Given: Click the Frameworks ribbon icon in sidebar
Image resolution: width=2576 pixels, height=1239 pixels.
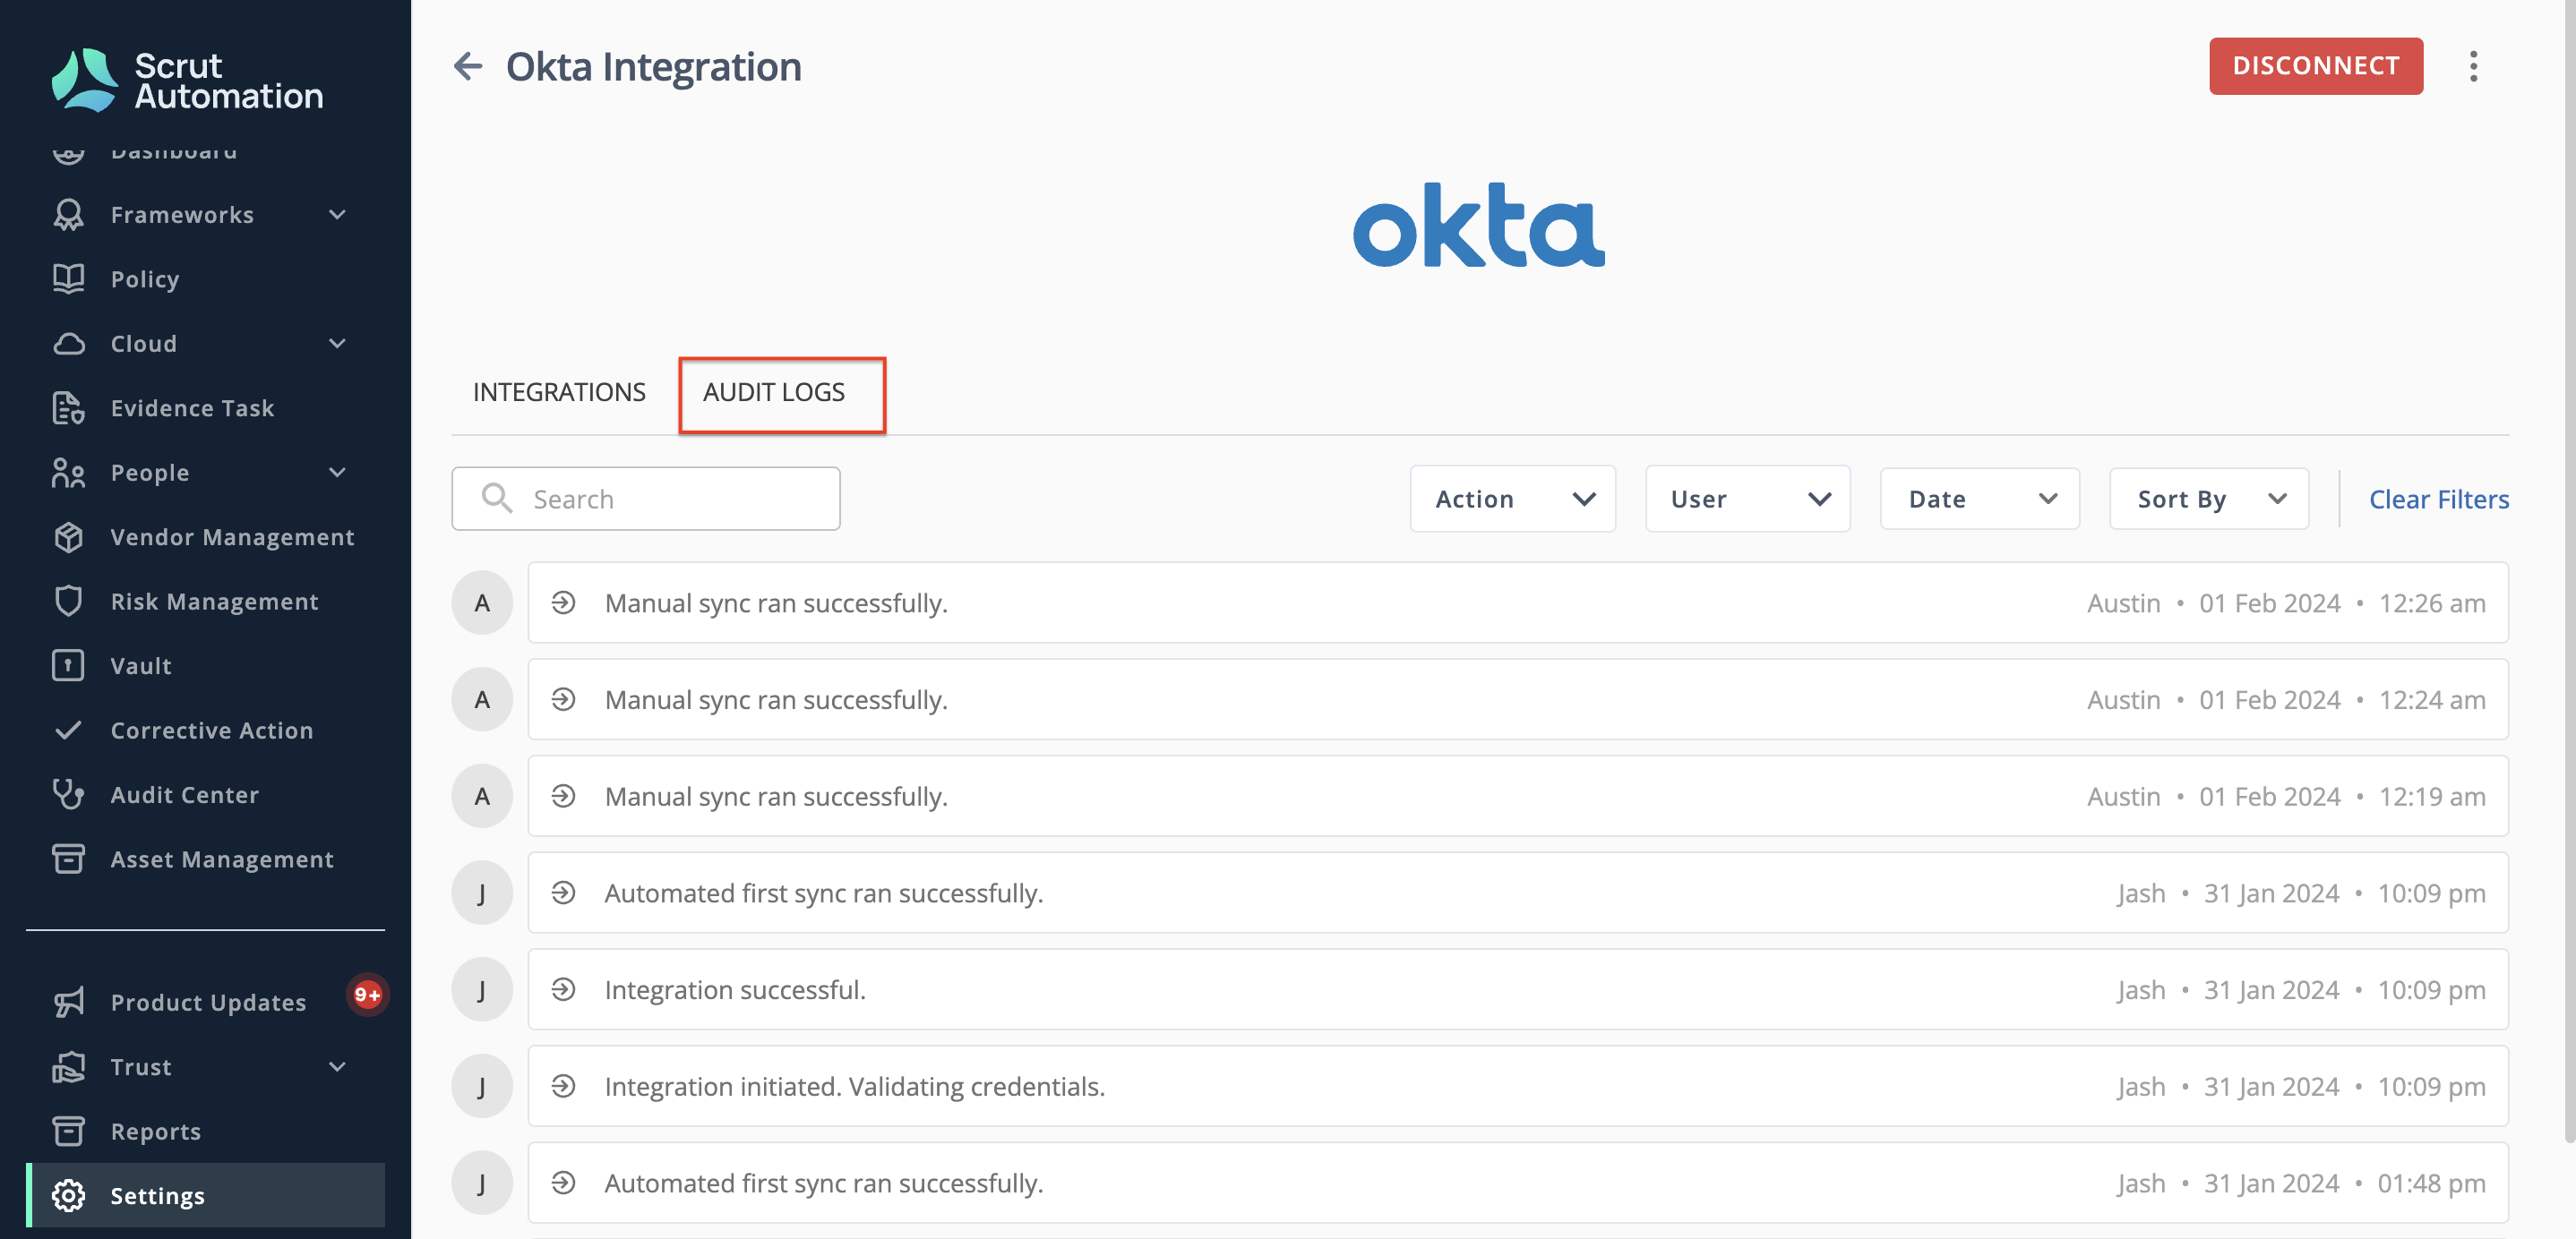Looking at the screenshot, I should (68, 215).
